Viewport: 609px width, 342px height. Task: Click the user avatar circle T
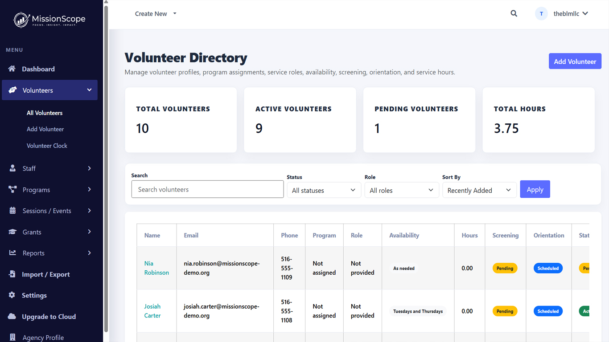pyautogui.click(x=541, y=14)
